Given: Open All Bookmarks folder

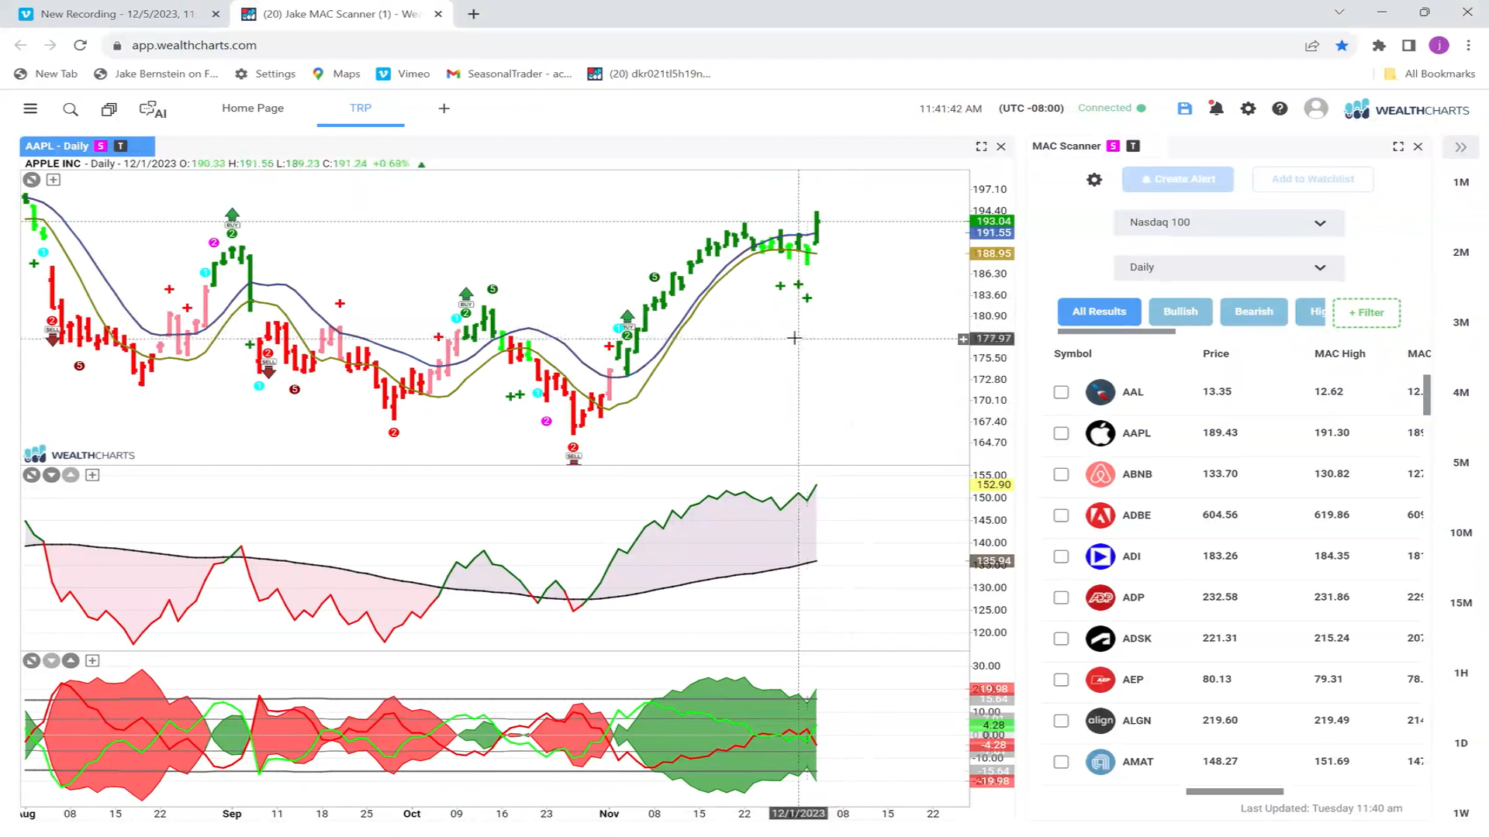Looking at the screenshot, I should point(1430,74).
